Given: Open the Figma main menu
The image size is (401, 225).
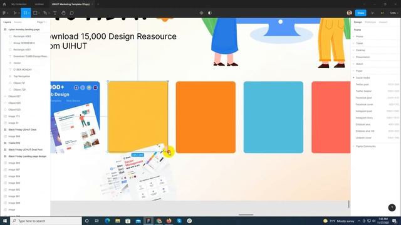Looking at the screenshot, I should (4, 12).
